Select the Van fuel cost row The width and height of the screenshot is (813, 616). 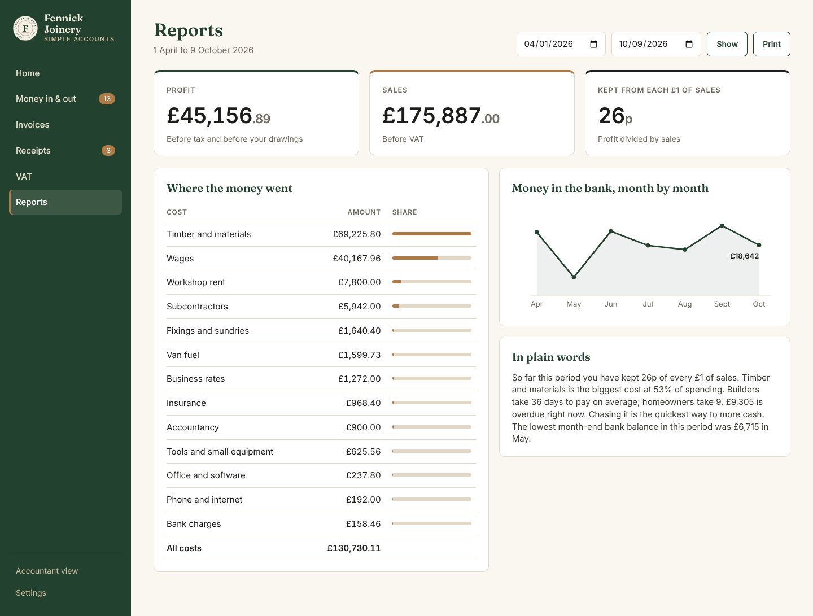tap(321, 355)
